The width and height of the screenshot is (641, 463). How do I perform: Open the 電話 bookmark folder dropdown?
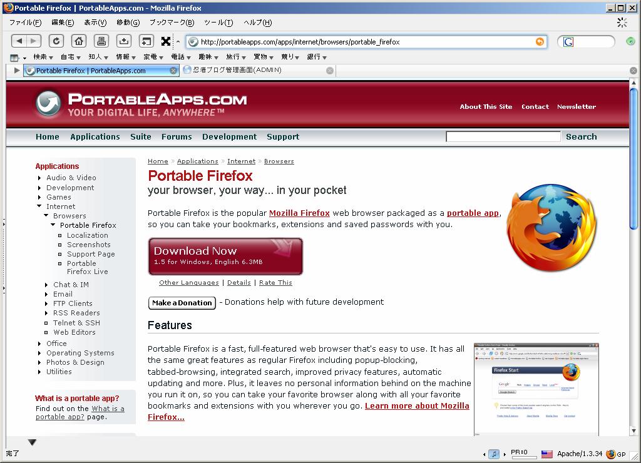click(x=181, y=57)
